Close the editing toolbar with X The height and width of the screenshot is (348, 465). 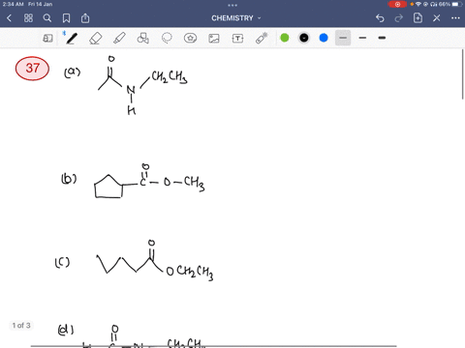(437, 18)
